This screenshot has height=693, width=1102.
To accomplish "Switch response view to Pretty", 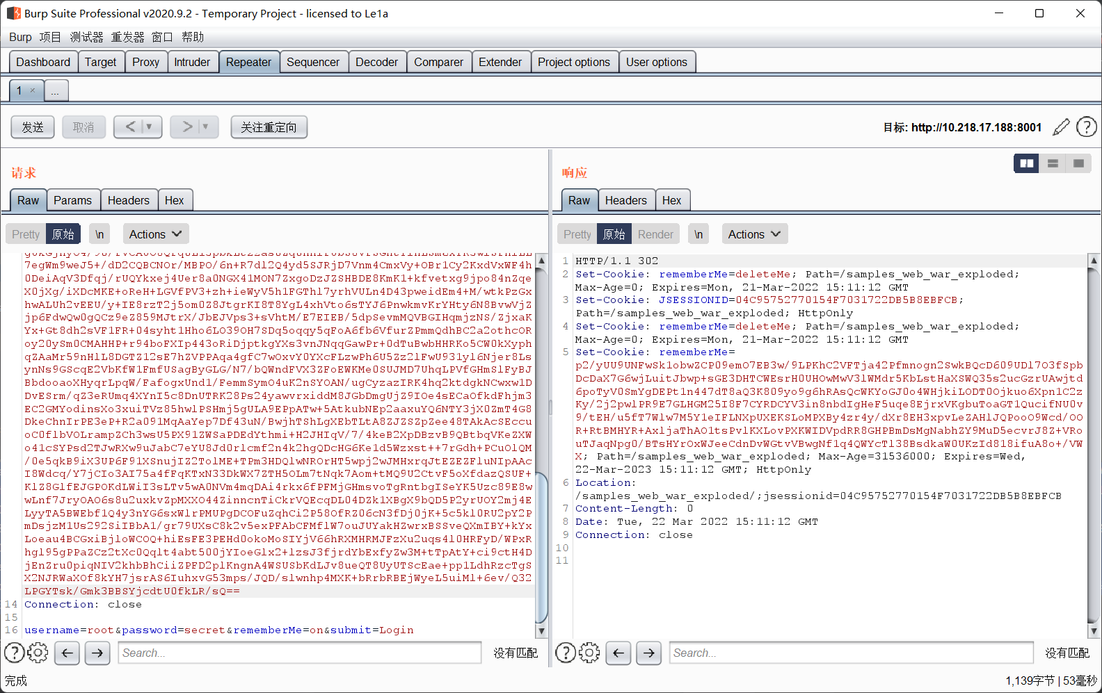I will pos(577,234).
